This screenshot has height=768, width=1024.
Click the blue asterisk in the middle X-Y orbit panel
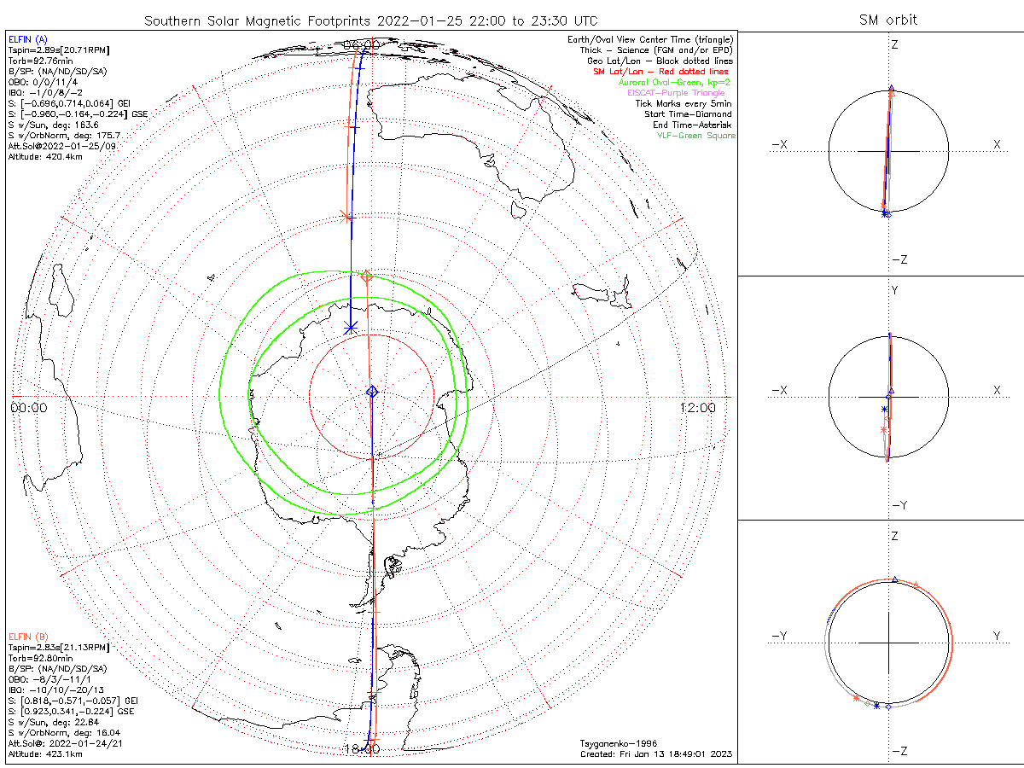click(x=884, y=410)
